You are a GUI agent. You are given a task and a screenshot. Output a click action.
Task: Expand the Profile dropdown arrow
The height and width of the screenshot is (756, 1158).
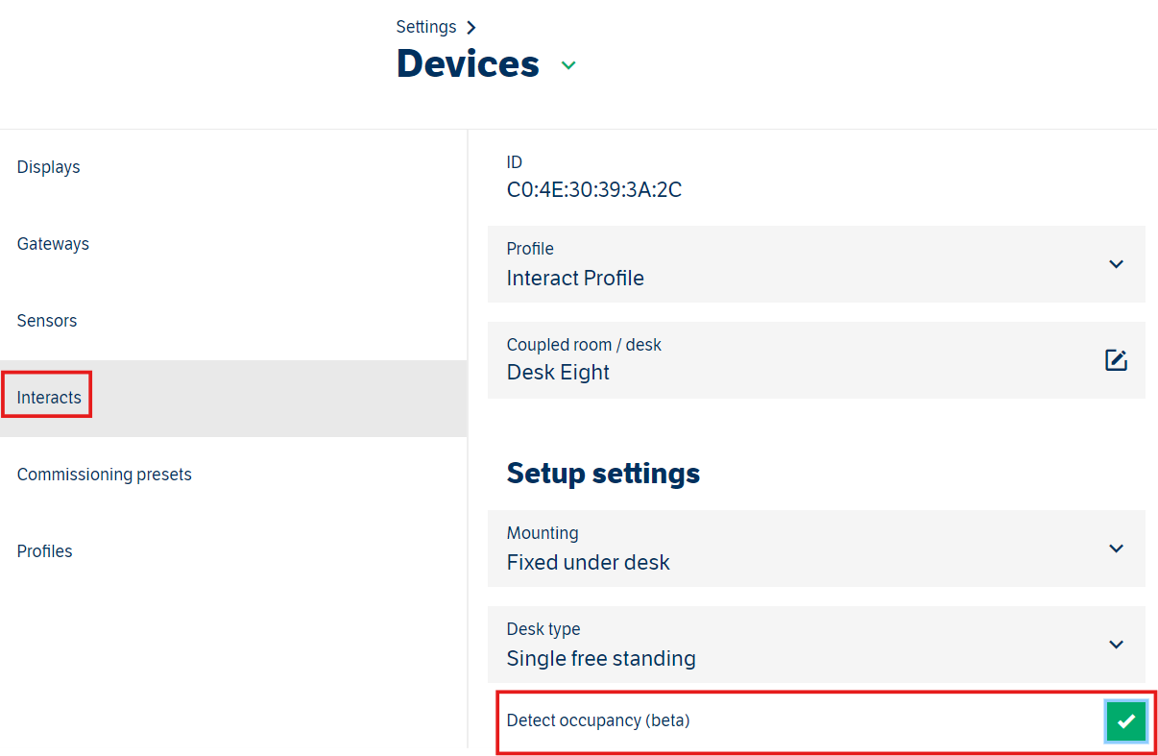click(1116, 264)
